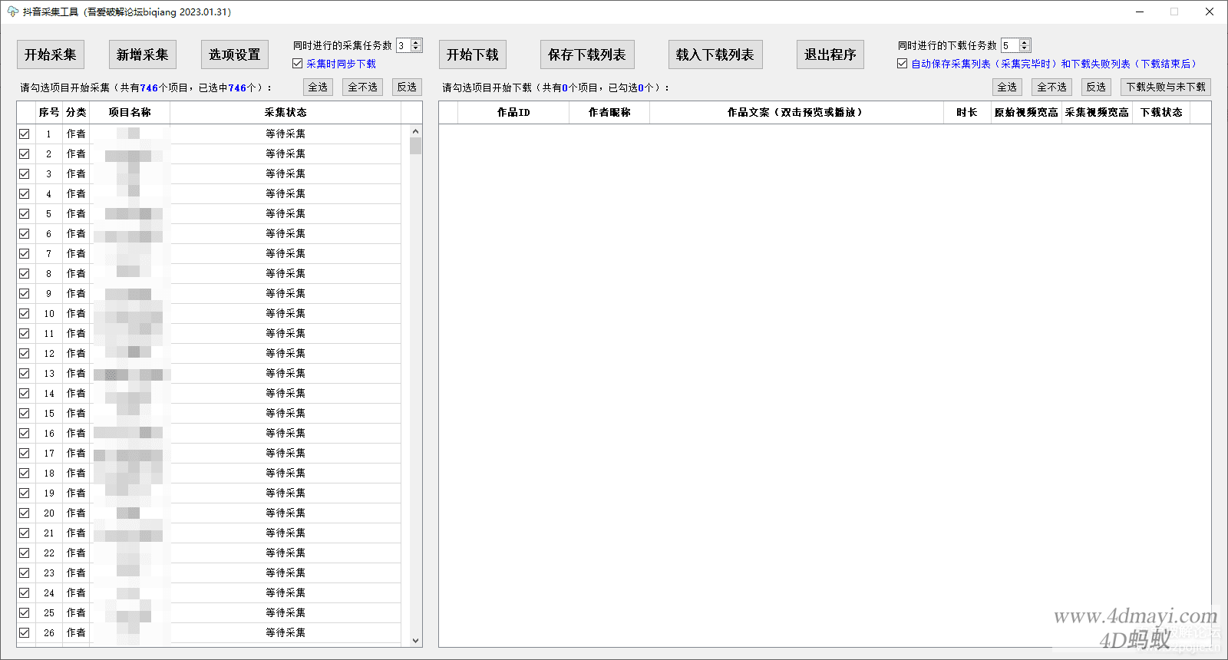Screen dimensions: 1228x660
Task: Click the 项目名称 column header
Action: [130, 112]
